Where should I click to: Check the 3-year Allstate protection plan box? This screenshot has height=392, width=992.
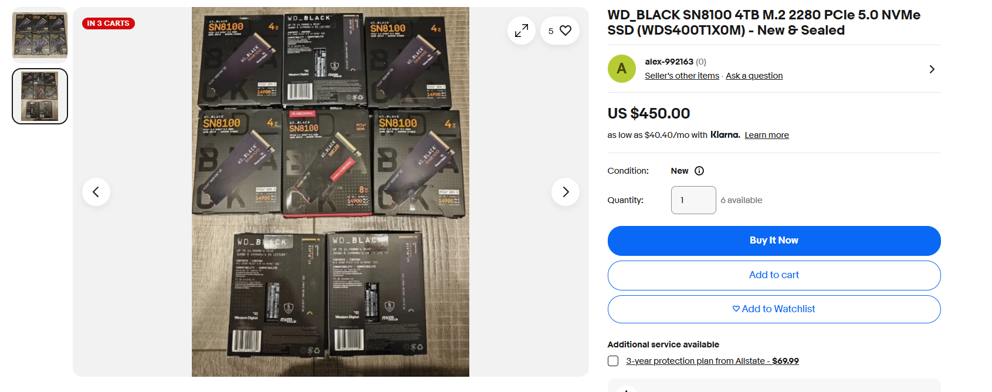[613, 361]
